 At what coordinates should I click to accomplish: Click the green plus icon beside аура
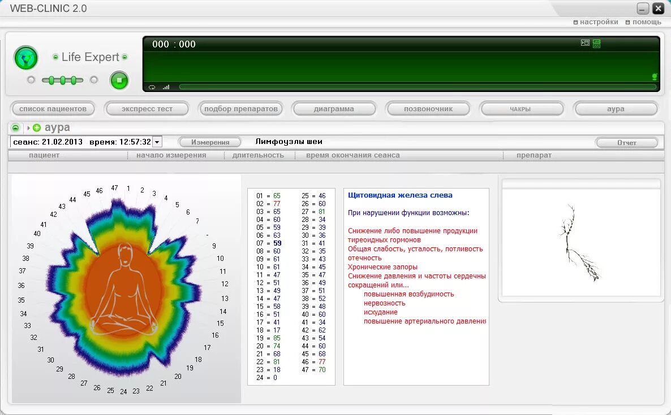coord(37,128)
